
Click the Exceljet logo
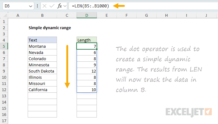coord(189,111)
